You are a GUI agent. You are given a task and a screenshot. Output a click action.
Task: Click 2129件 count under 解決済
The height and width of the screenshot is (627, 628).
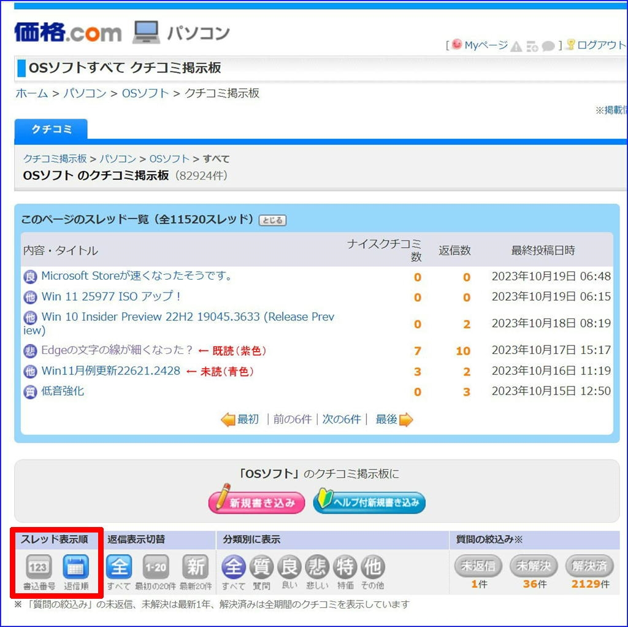[x=591, y=584]
